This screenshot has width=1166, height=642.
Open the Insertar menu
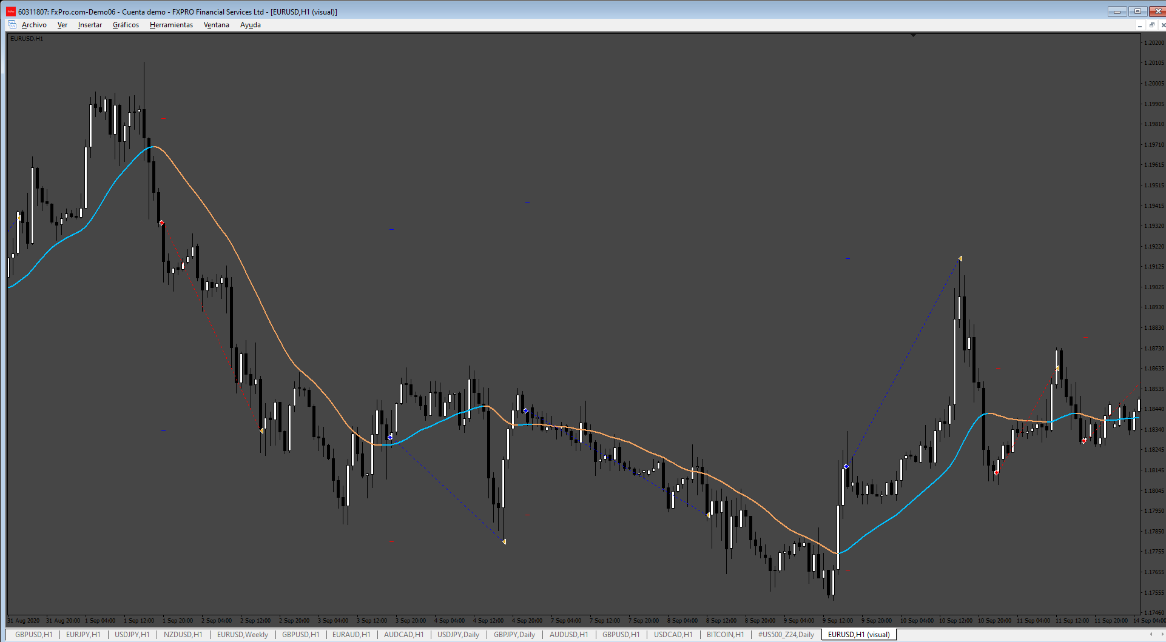point(90,25)
